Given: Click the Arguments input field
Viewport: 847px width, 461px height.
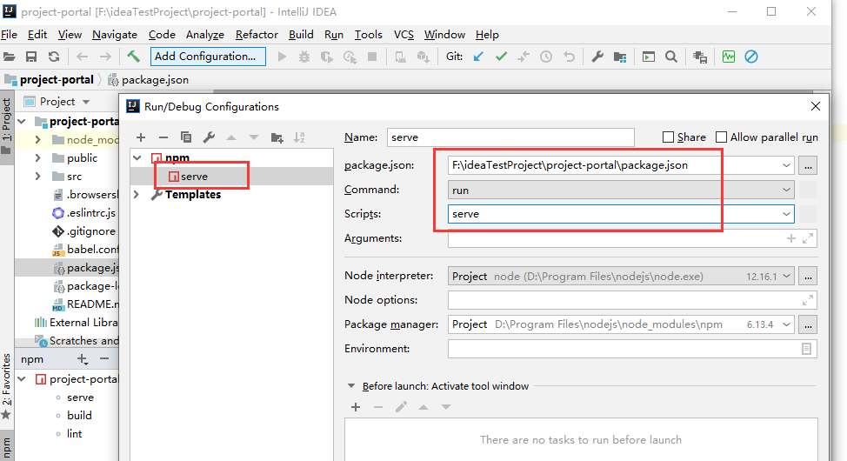Looking at the screenshot, I should point(632,238).
